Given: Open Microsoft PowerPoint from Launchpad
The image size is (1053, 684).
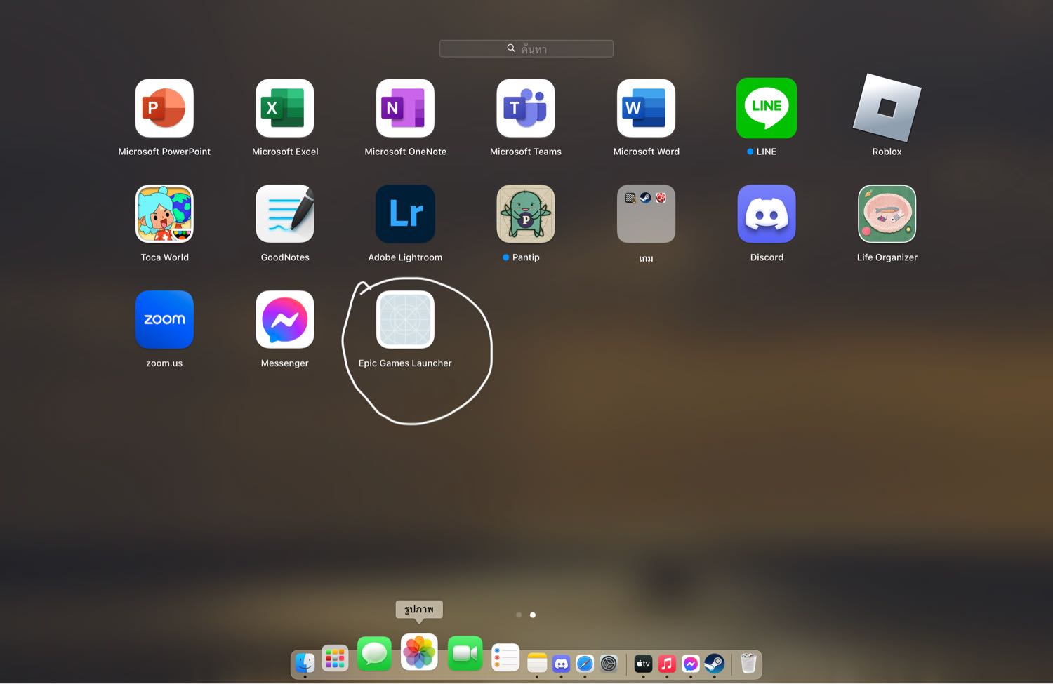Looking at the screenshot, I should (x=164, y=108).
